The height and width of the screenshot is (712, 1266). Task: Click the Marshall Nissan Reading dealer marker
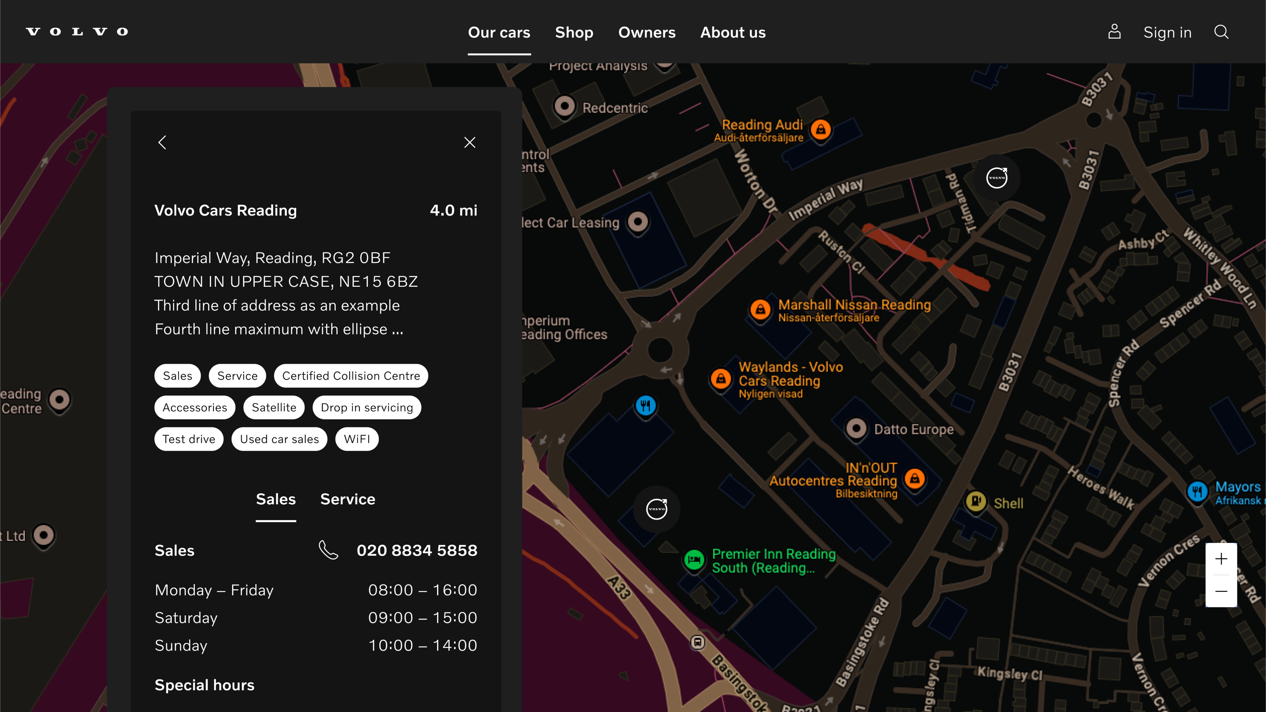click(x=760, y=310)
